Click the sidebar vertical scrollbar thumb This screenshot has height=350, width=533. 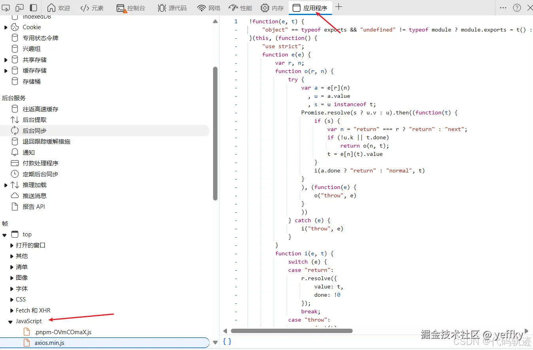215,133
